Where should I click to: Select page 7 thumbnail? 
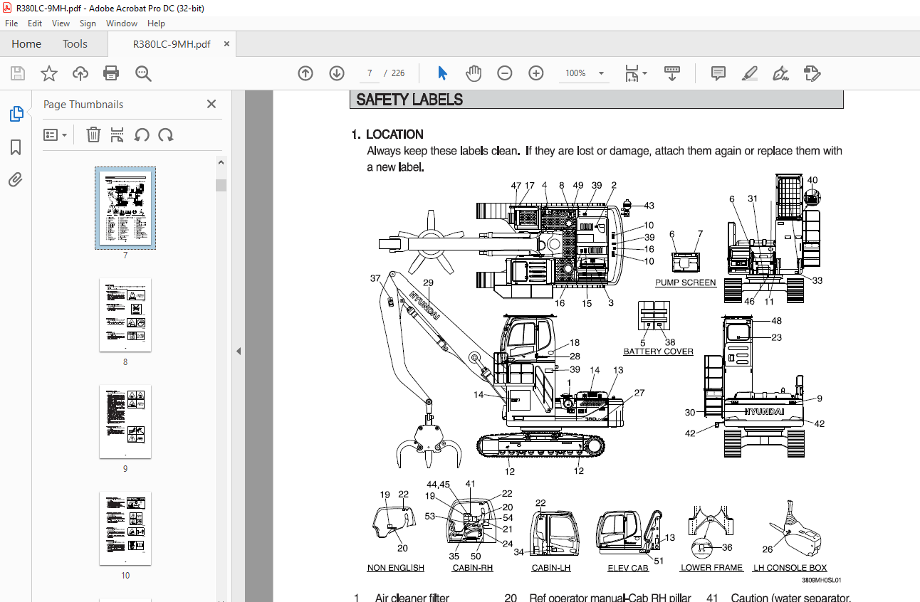click(x=125, y=207)
